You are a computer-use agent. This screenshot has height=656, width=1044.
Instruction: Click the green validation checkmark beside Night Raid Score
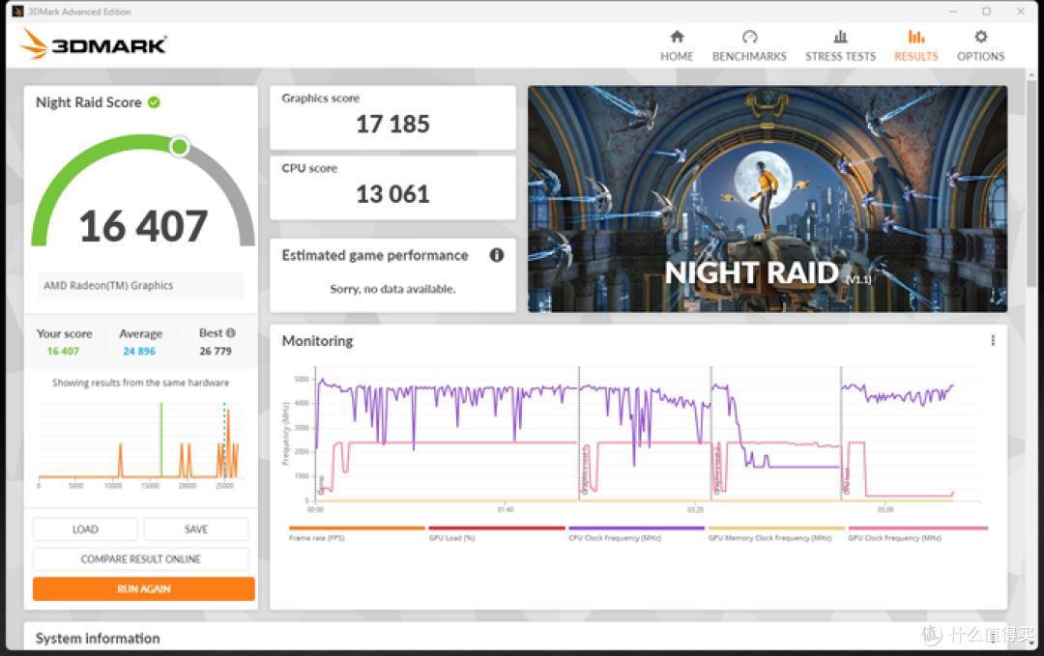154,102
